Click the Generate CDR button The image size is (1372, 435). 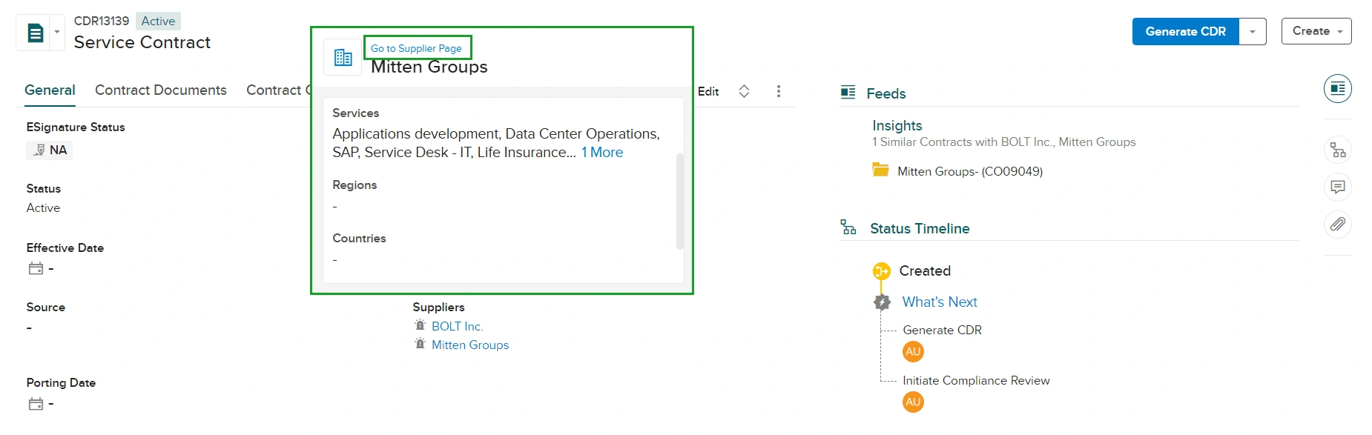point(1185,31)
